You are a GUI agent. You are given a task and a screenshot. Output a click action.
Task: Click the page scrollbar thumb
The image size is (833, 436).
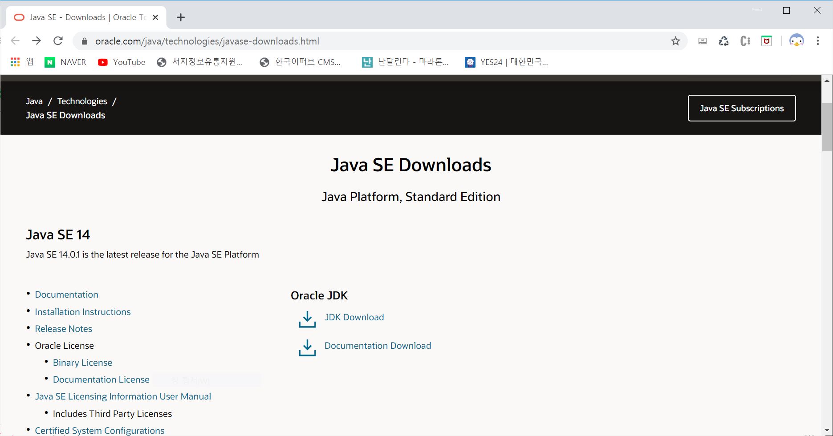(827, 127)
